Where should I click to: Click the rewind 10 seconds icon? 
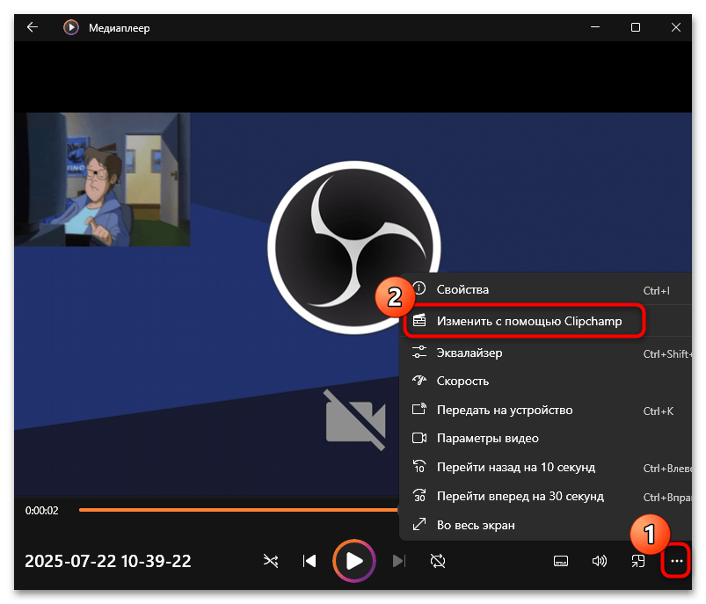coord(419,466)
